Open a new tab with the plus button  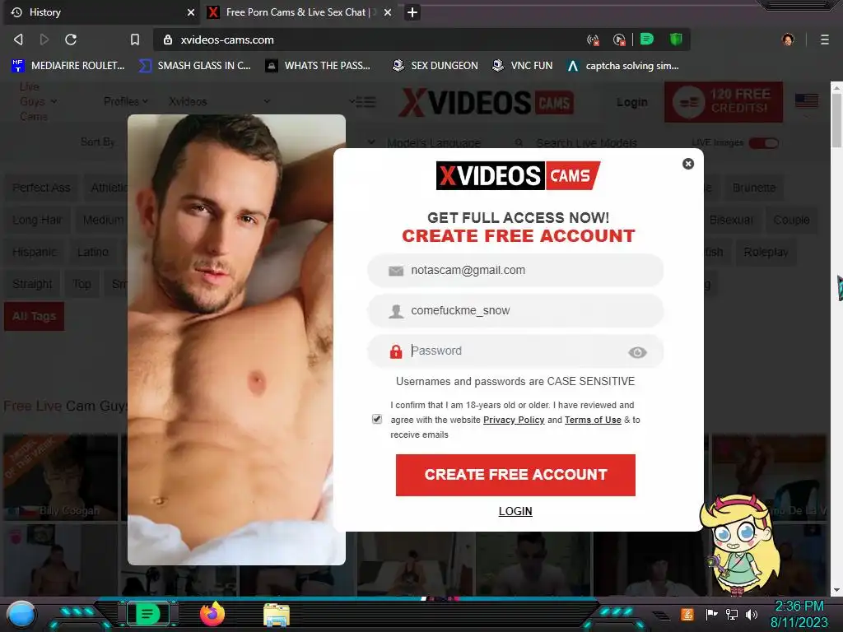[x=412, y=12]
